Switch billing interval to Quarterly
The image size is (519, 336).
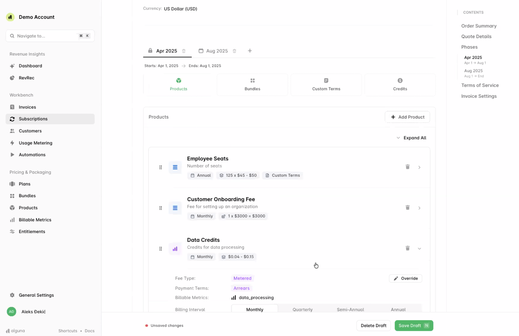(x=303, y=309)
